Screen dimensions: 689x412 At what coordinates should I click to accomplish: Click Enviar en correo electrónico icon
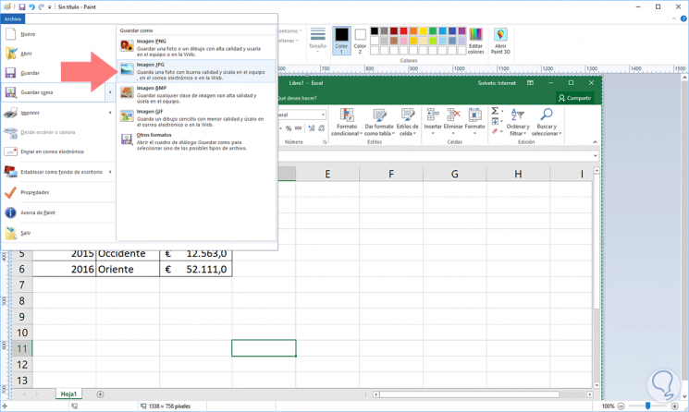point(10,151)
